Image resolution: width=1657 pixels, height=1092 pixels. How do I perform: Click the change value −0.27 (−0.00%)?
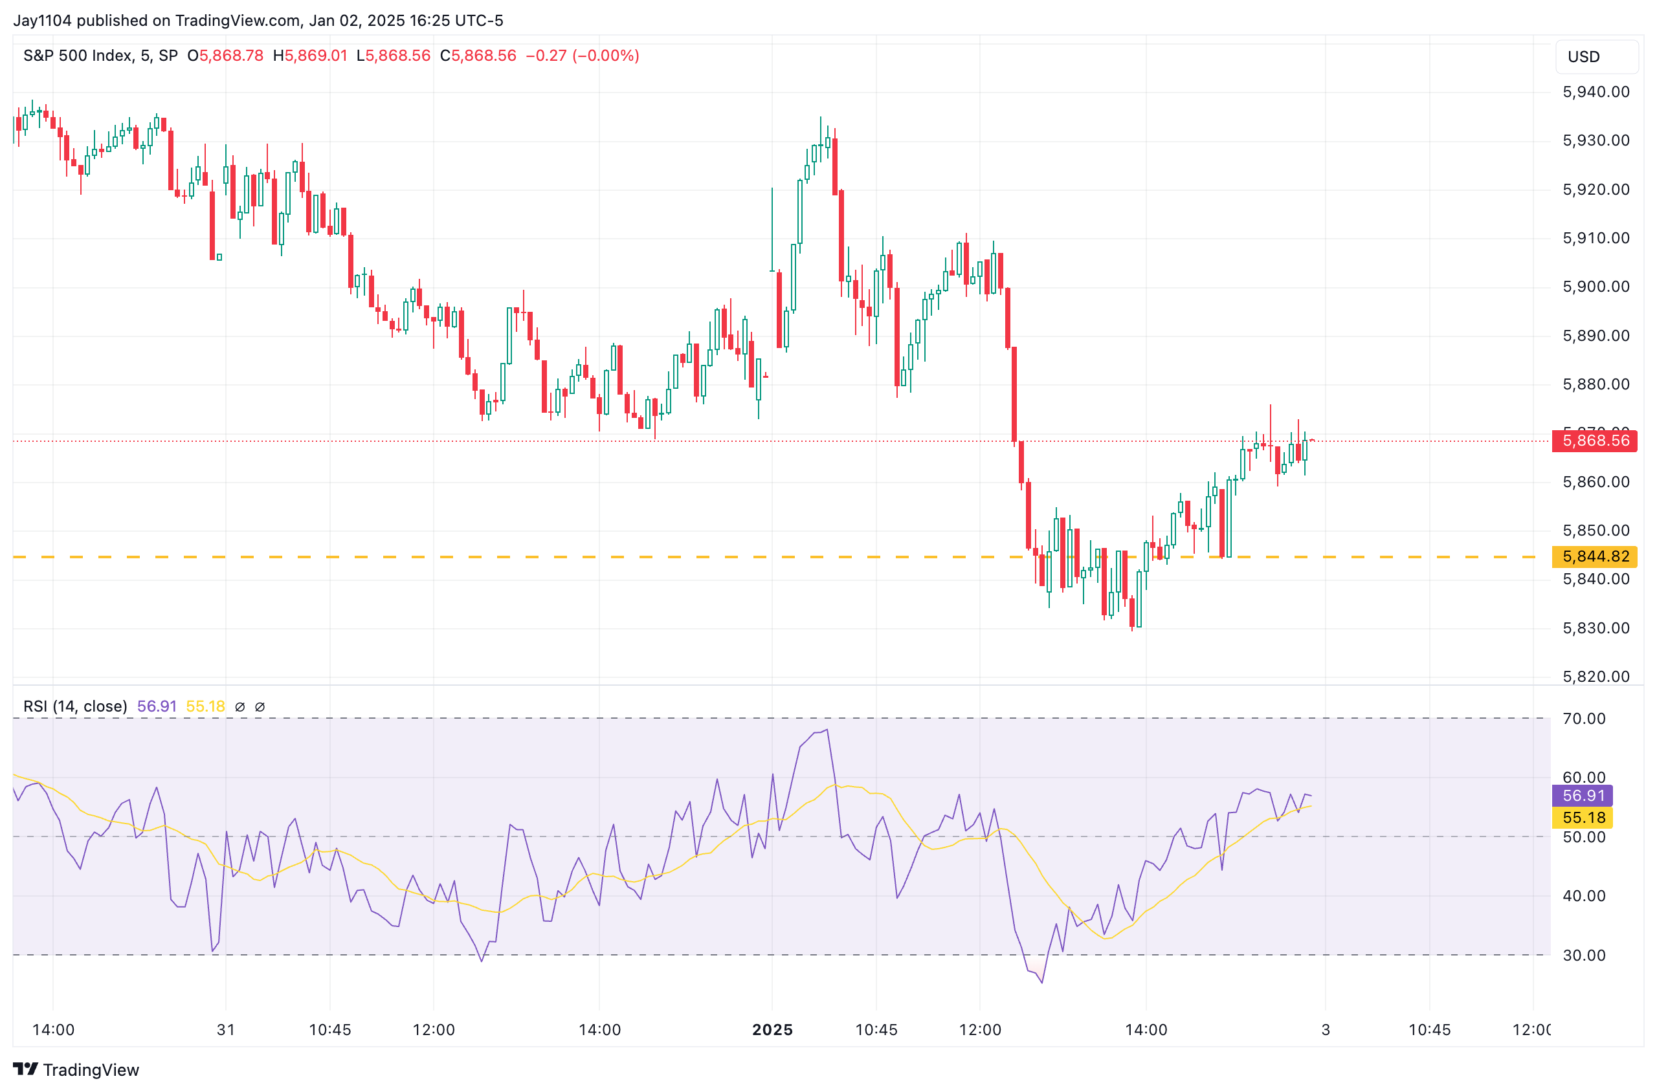coord(583,56)
